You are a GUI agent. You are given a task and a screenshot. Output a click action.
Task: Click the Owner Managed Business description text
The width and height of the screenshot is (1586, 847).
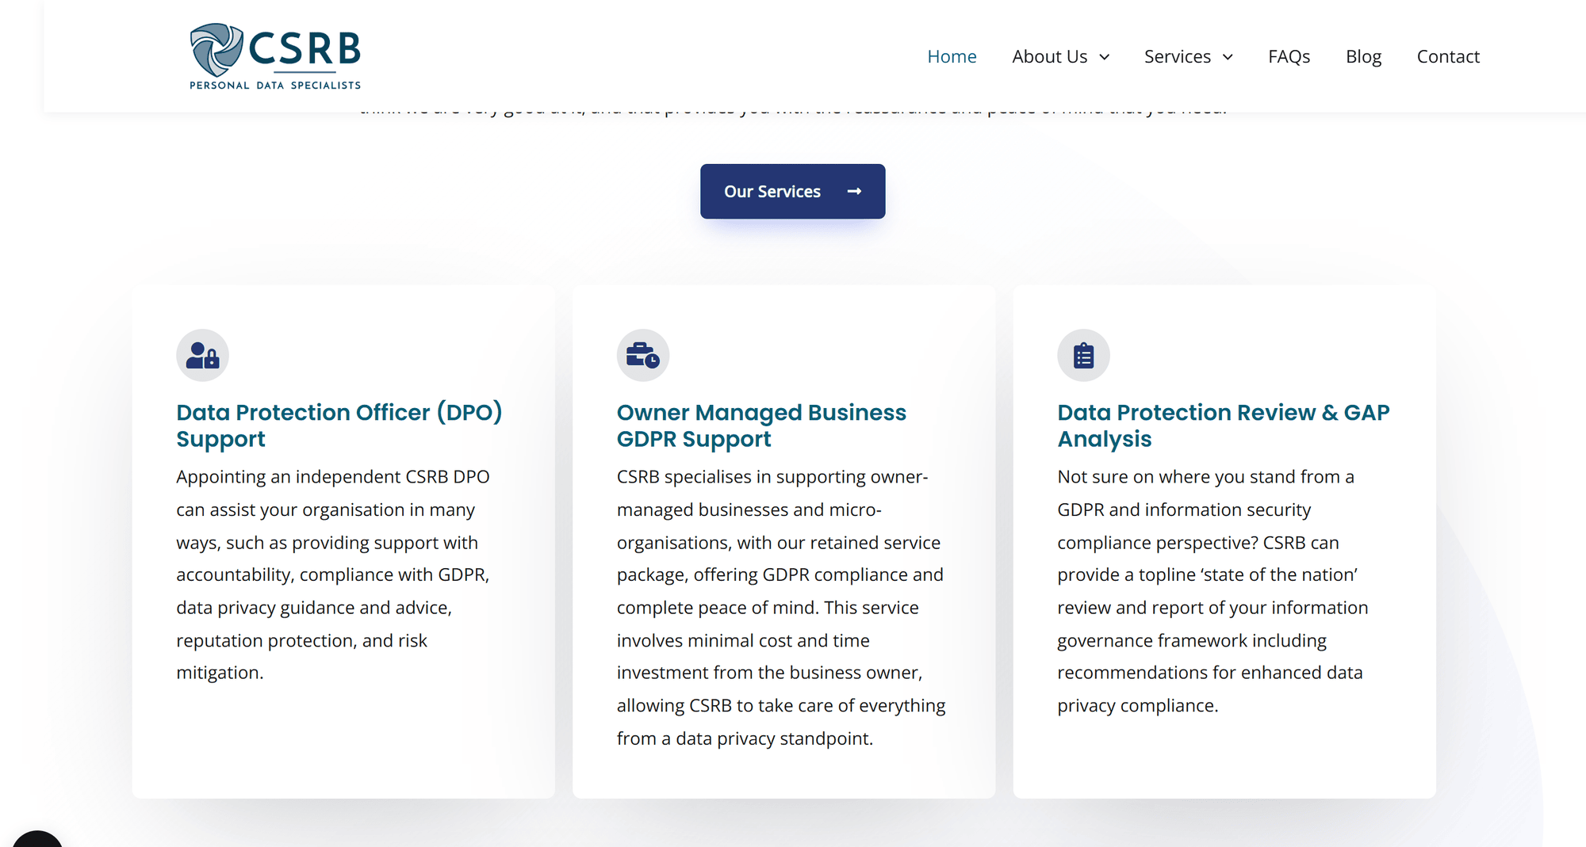781,608
